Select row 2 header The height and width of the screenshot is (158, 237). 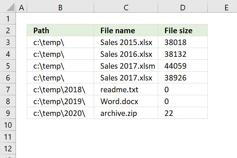tap(8, 31)
